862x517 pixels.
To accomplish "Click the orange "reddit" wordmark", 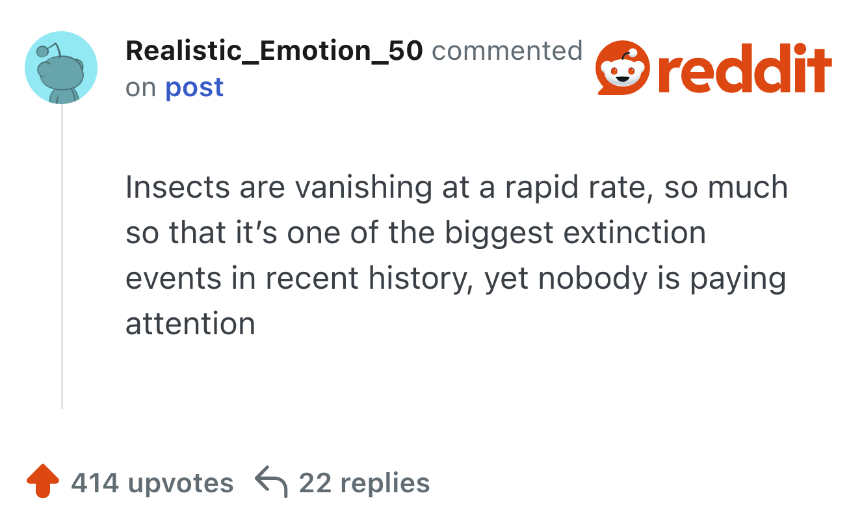I will tap(744, 70).
